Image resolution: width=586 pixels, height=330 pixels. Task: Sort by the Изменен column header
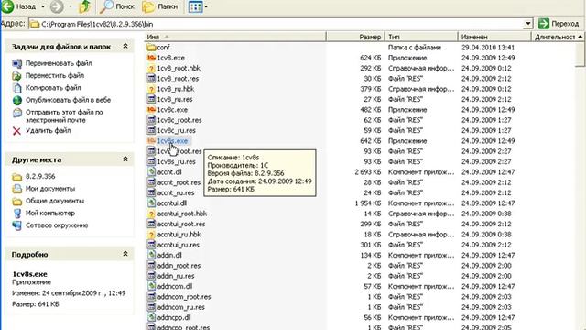(494, 37)
